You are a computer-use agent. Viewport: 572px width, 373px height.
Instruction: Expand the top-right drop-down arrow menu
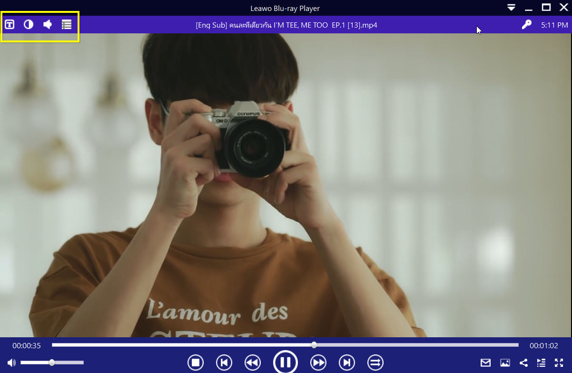[511, 8]
